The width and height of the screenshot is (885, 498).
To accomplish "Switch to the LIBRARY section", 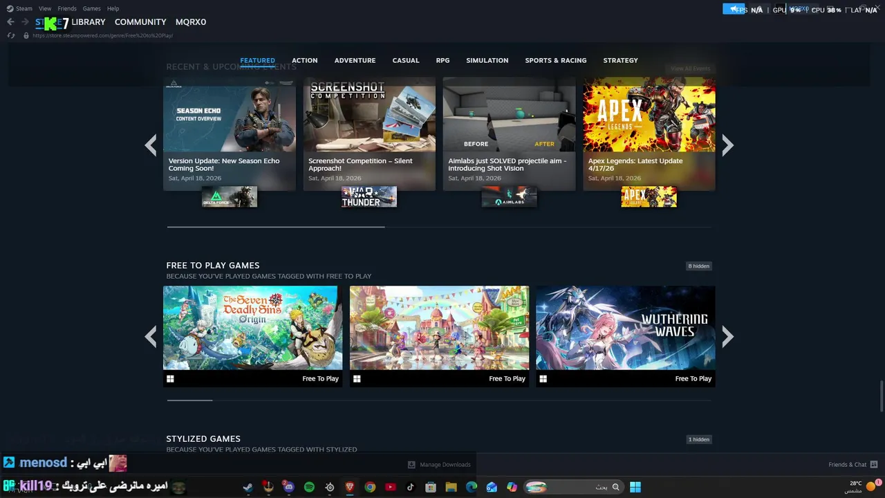I will (x=88, y=22).
